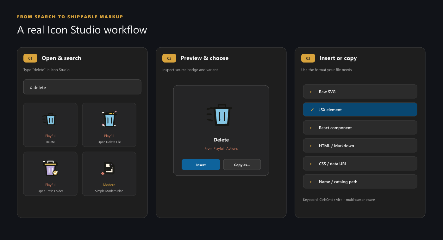443x240 pixels.
Task: Click the Preview & choose step heading
Action: [204, 58]
